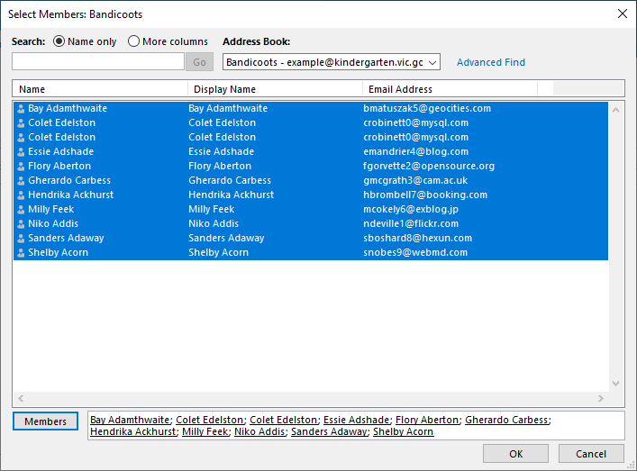The image size is (637, 471).
Task: Click the contact icon beside Niko Addis
Action: [21, 223]
